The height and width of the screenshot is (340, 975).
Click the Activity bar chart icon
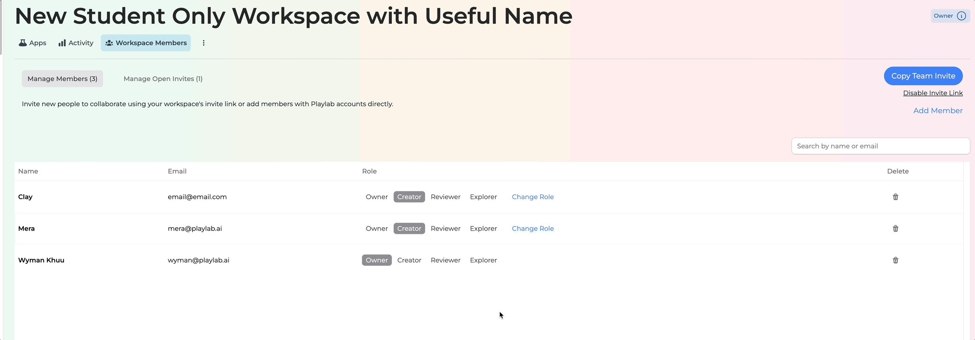point(62,43)
